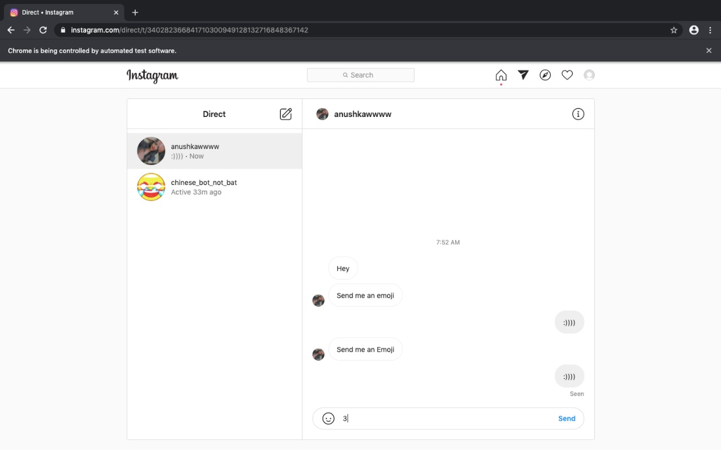This screenshot has width=721, height=450.
Task: Click browser back arrow
Action: [11, 30]
